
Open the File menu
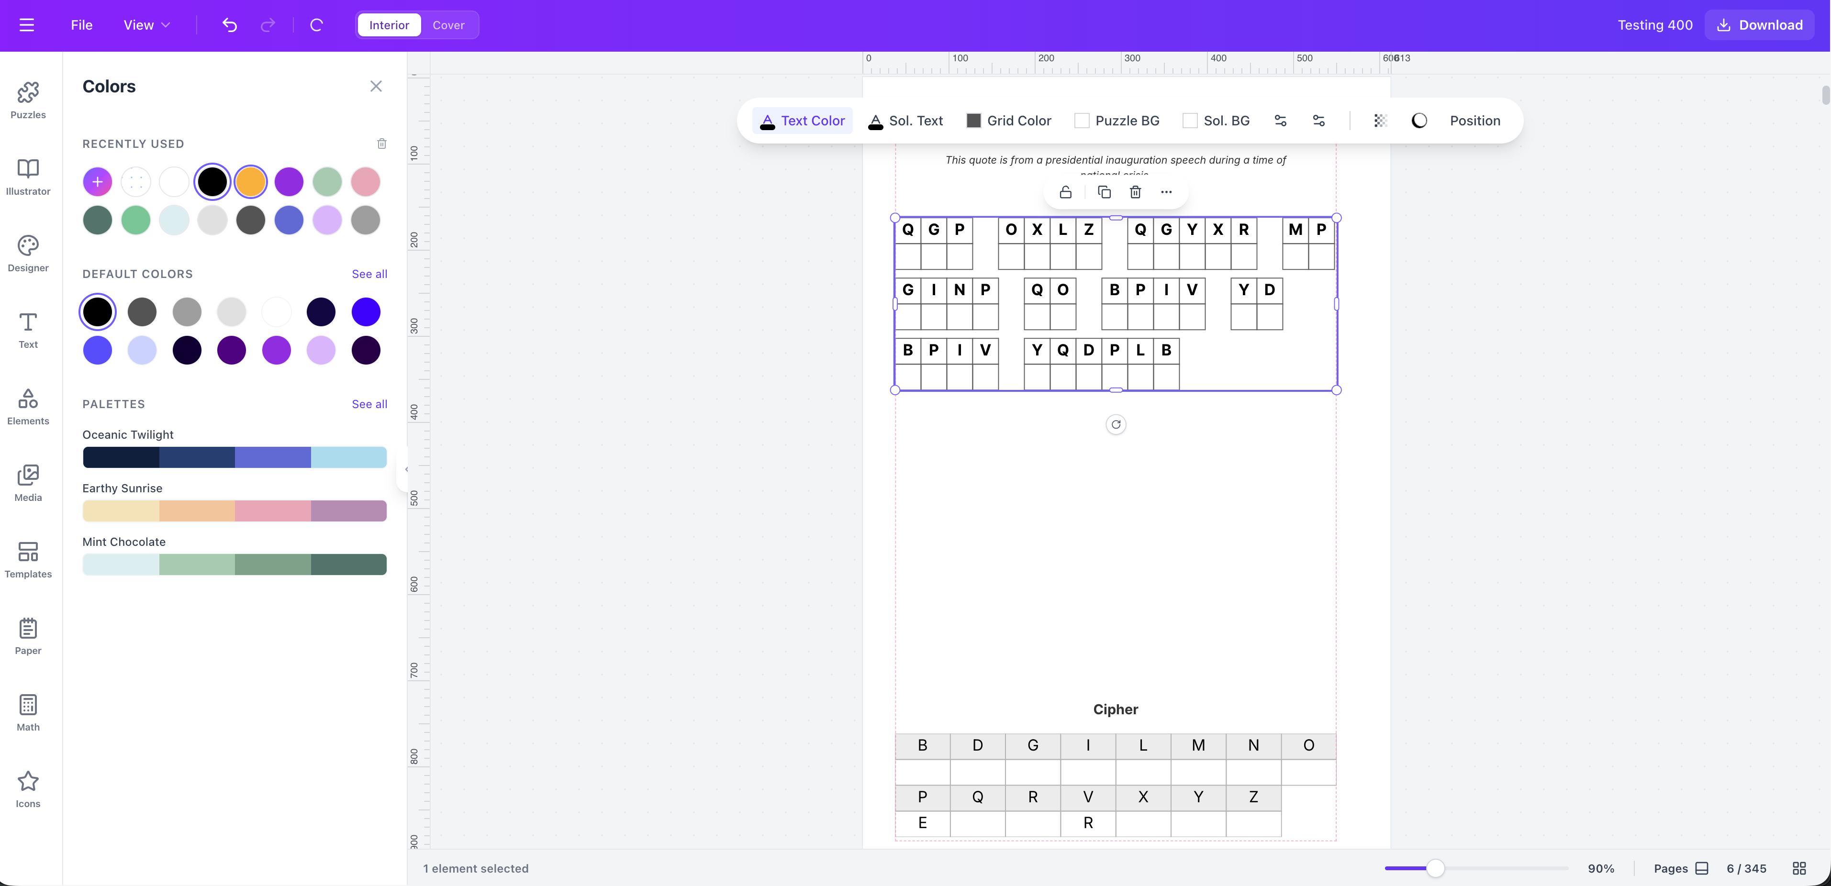[81, 25]
